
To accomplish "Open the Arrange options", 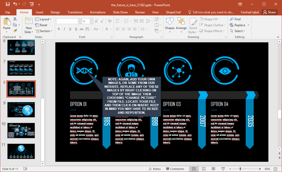I will coord(181,25).
